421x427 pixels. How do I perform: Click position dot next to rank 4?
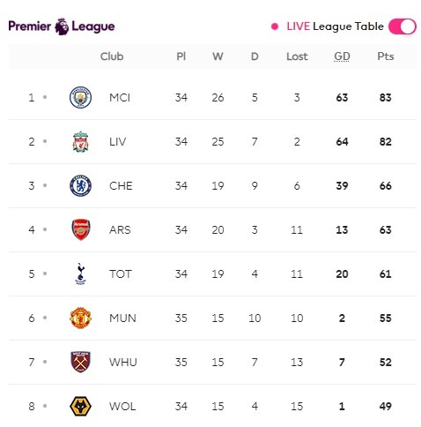pos(45,229)
